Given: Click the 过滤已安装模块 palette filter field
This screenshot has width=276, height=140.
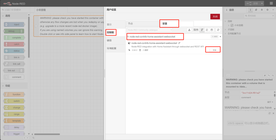Looking at the screenshot, I should coord(15,10).
